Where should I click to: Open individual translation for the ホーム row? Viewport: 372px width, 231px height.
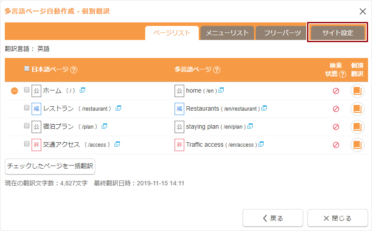[357, 91]
